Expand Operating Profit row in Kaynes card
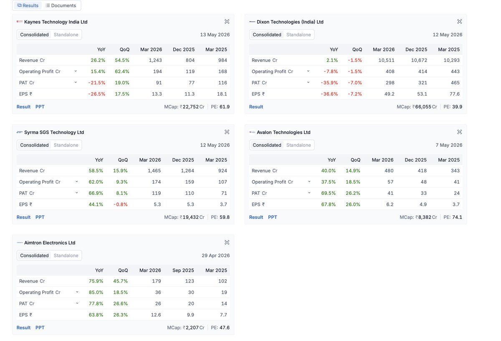501x341 pixels. [76, 71]
